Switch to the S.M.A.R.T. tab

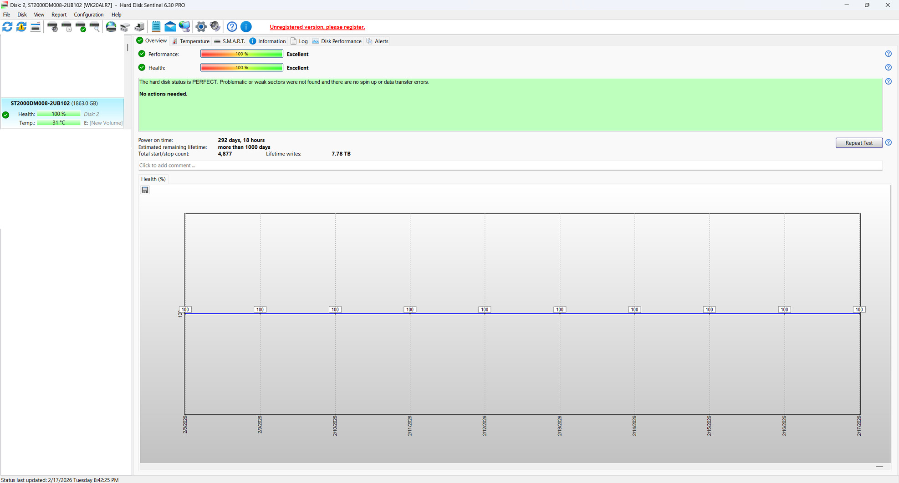(230, 41)
